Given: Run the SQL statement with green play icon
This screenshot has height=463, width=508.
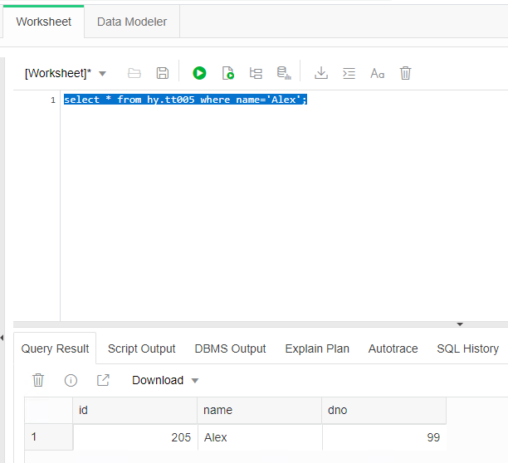Looking at the screenshot, I should pos(199,73).
